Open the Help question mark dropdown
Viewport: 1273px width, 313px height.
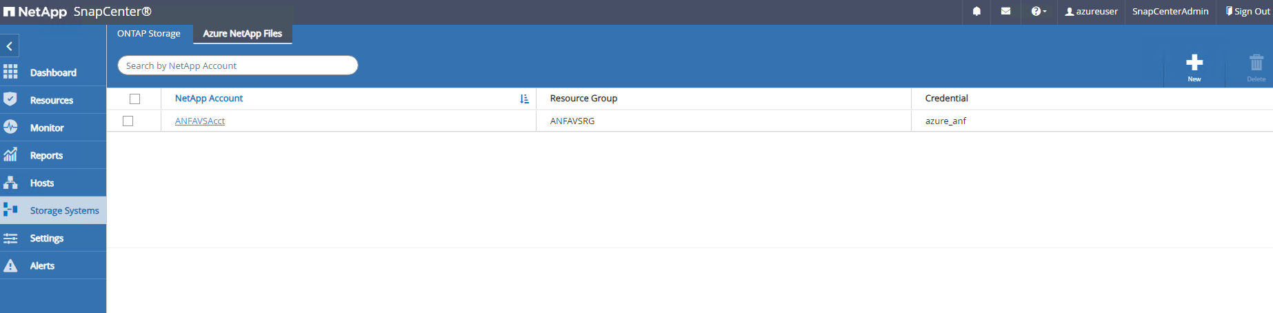[1039, 11]
